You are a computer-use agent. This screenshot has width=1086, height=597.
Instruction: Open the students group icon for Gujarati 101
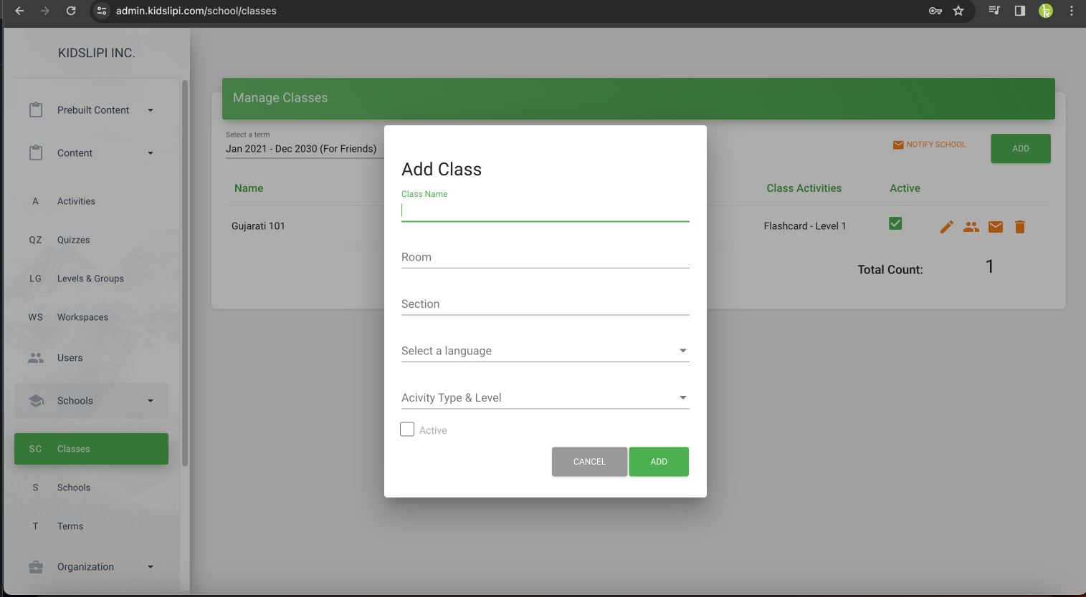click(971, 227)
